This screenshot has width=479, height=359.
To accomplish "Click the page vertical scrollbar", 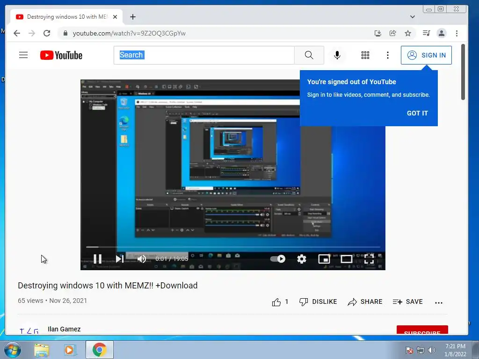I will pos(463,72).
